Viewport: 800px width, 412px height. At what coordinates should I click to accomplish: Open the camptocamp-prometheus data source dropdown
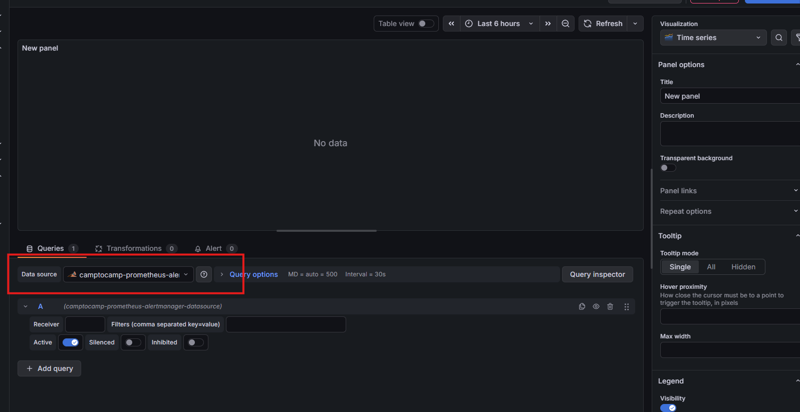128,274
